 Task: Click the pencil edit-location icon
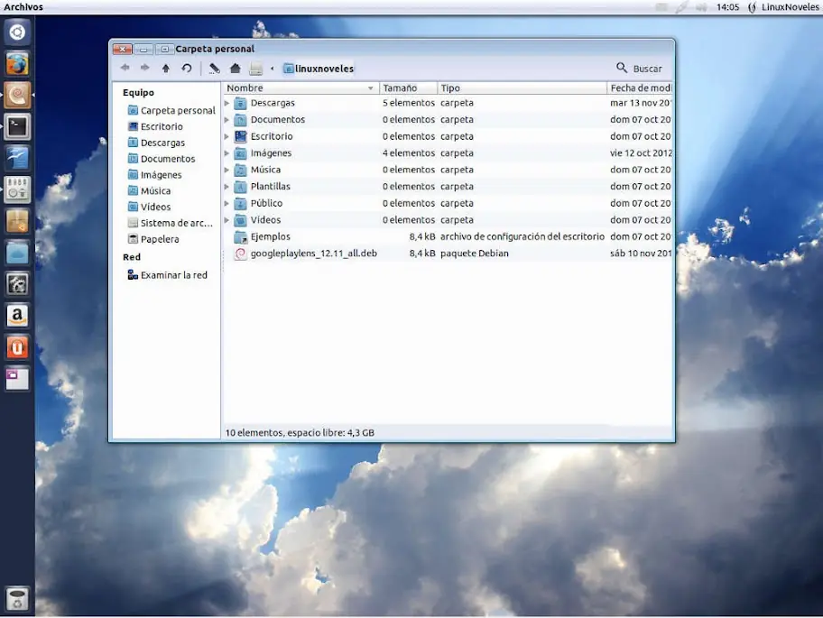[x=214, y=69]
